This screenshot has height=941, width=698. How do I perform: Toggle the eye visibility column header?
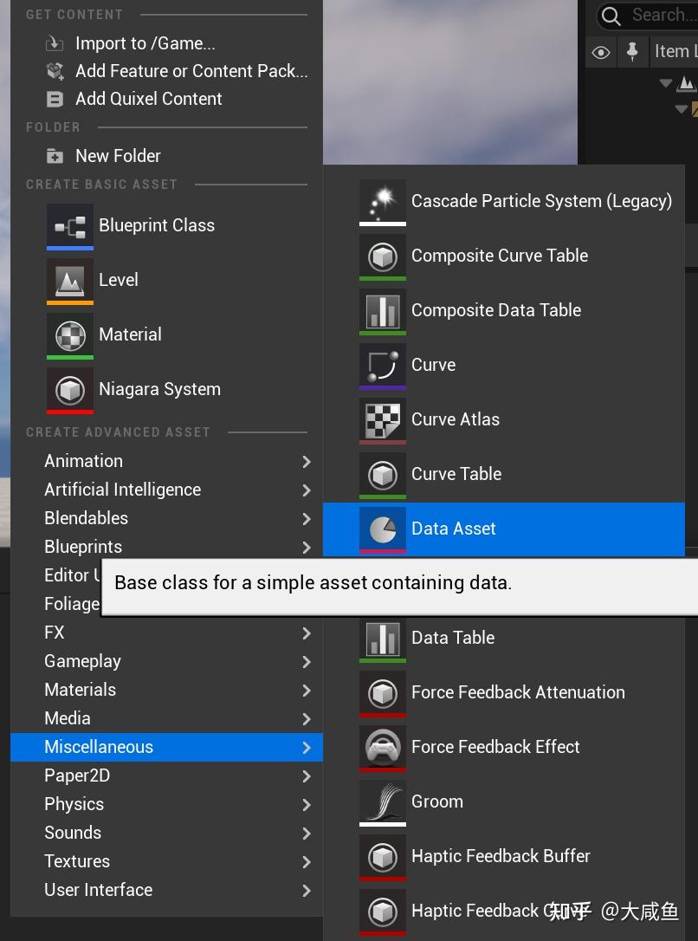pos(601,53)
